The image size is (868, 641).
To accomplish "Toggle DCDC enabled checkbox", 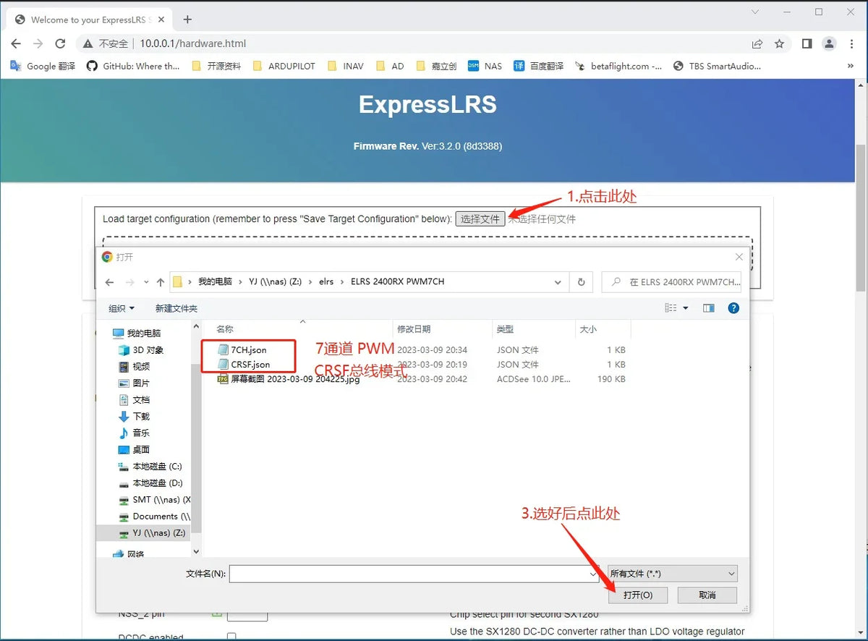I will tap(231, 637).
